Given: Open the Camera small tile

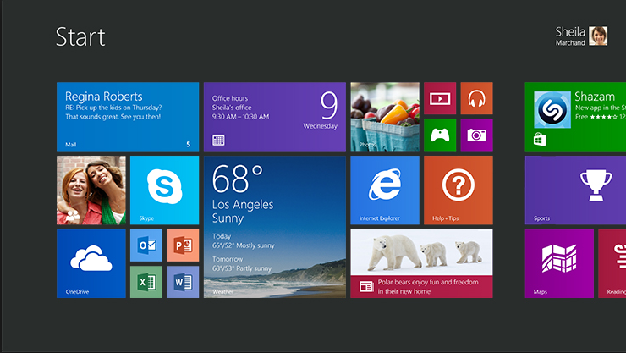Looking at the screenshot, I should click(x=476, y=135).
